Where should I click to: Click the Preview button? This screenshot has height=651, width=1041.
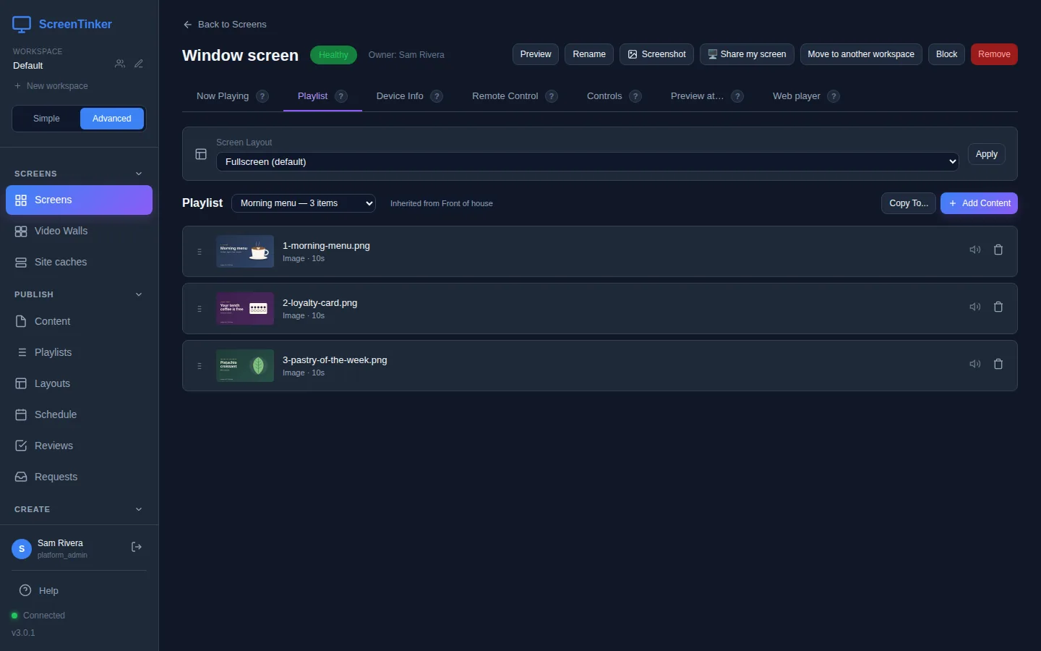click(536, 54)
